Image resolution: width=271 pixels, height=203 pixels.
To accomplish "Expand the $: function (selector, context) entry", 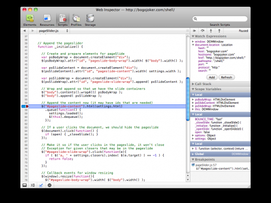I will (x=193, y=148).
